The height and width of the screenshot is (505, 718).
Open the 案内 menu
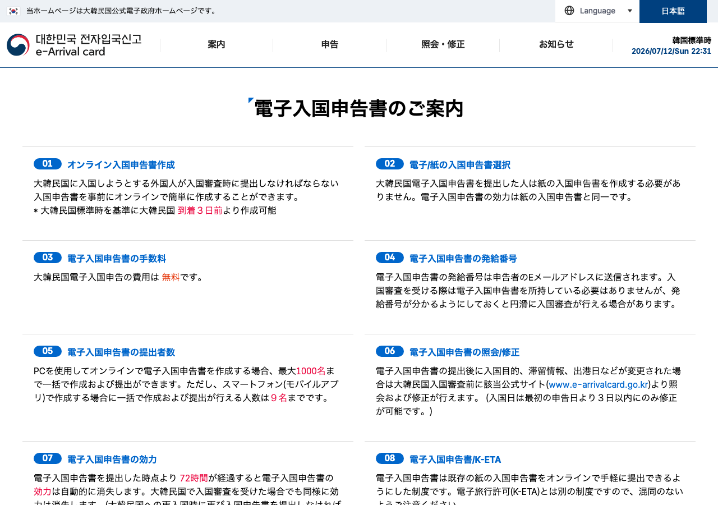coord(217,45)
